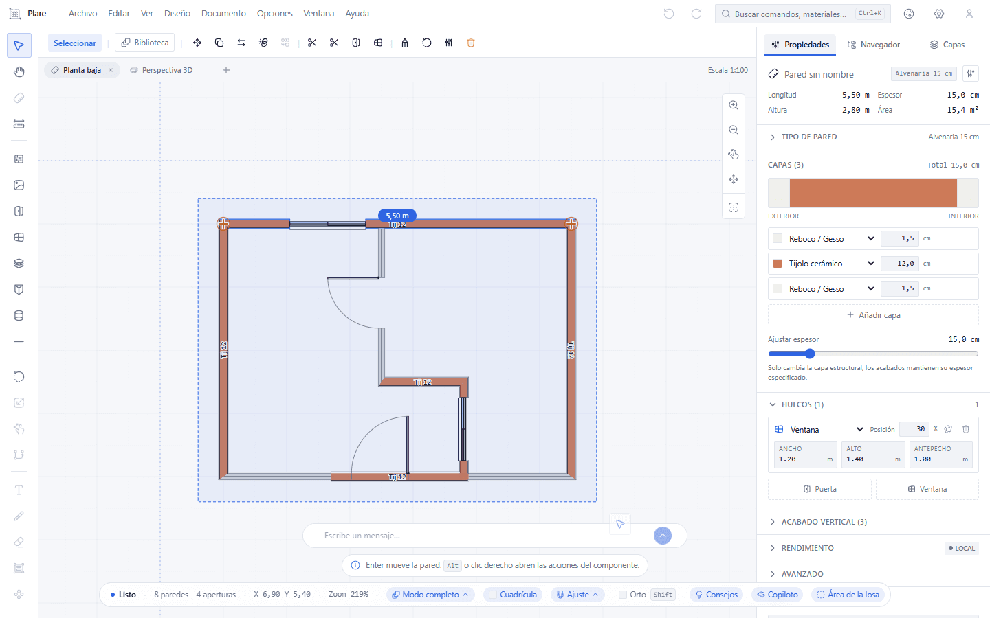The image size is (990, 618).
Task: Open the Tijolo cerâmico material dropdown
Action: (x=831, y=264)
